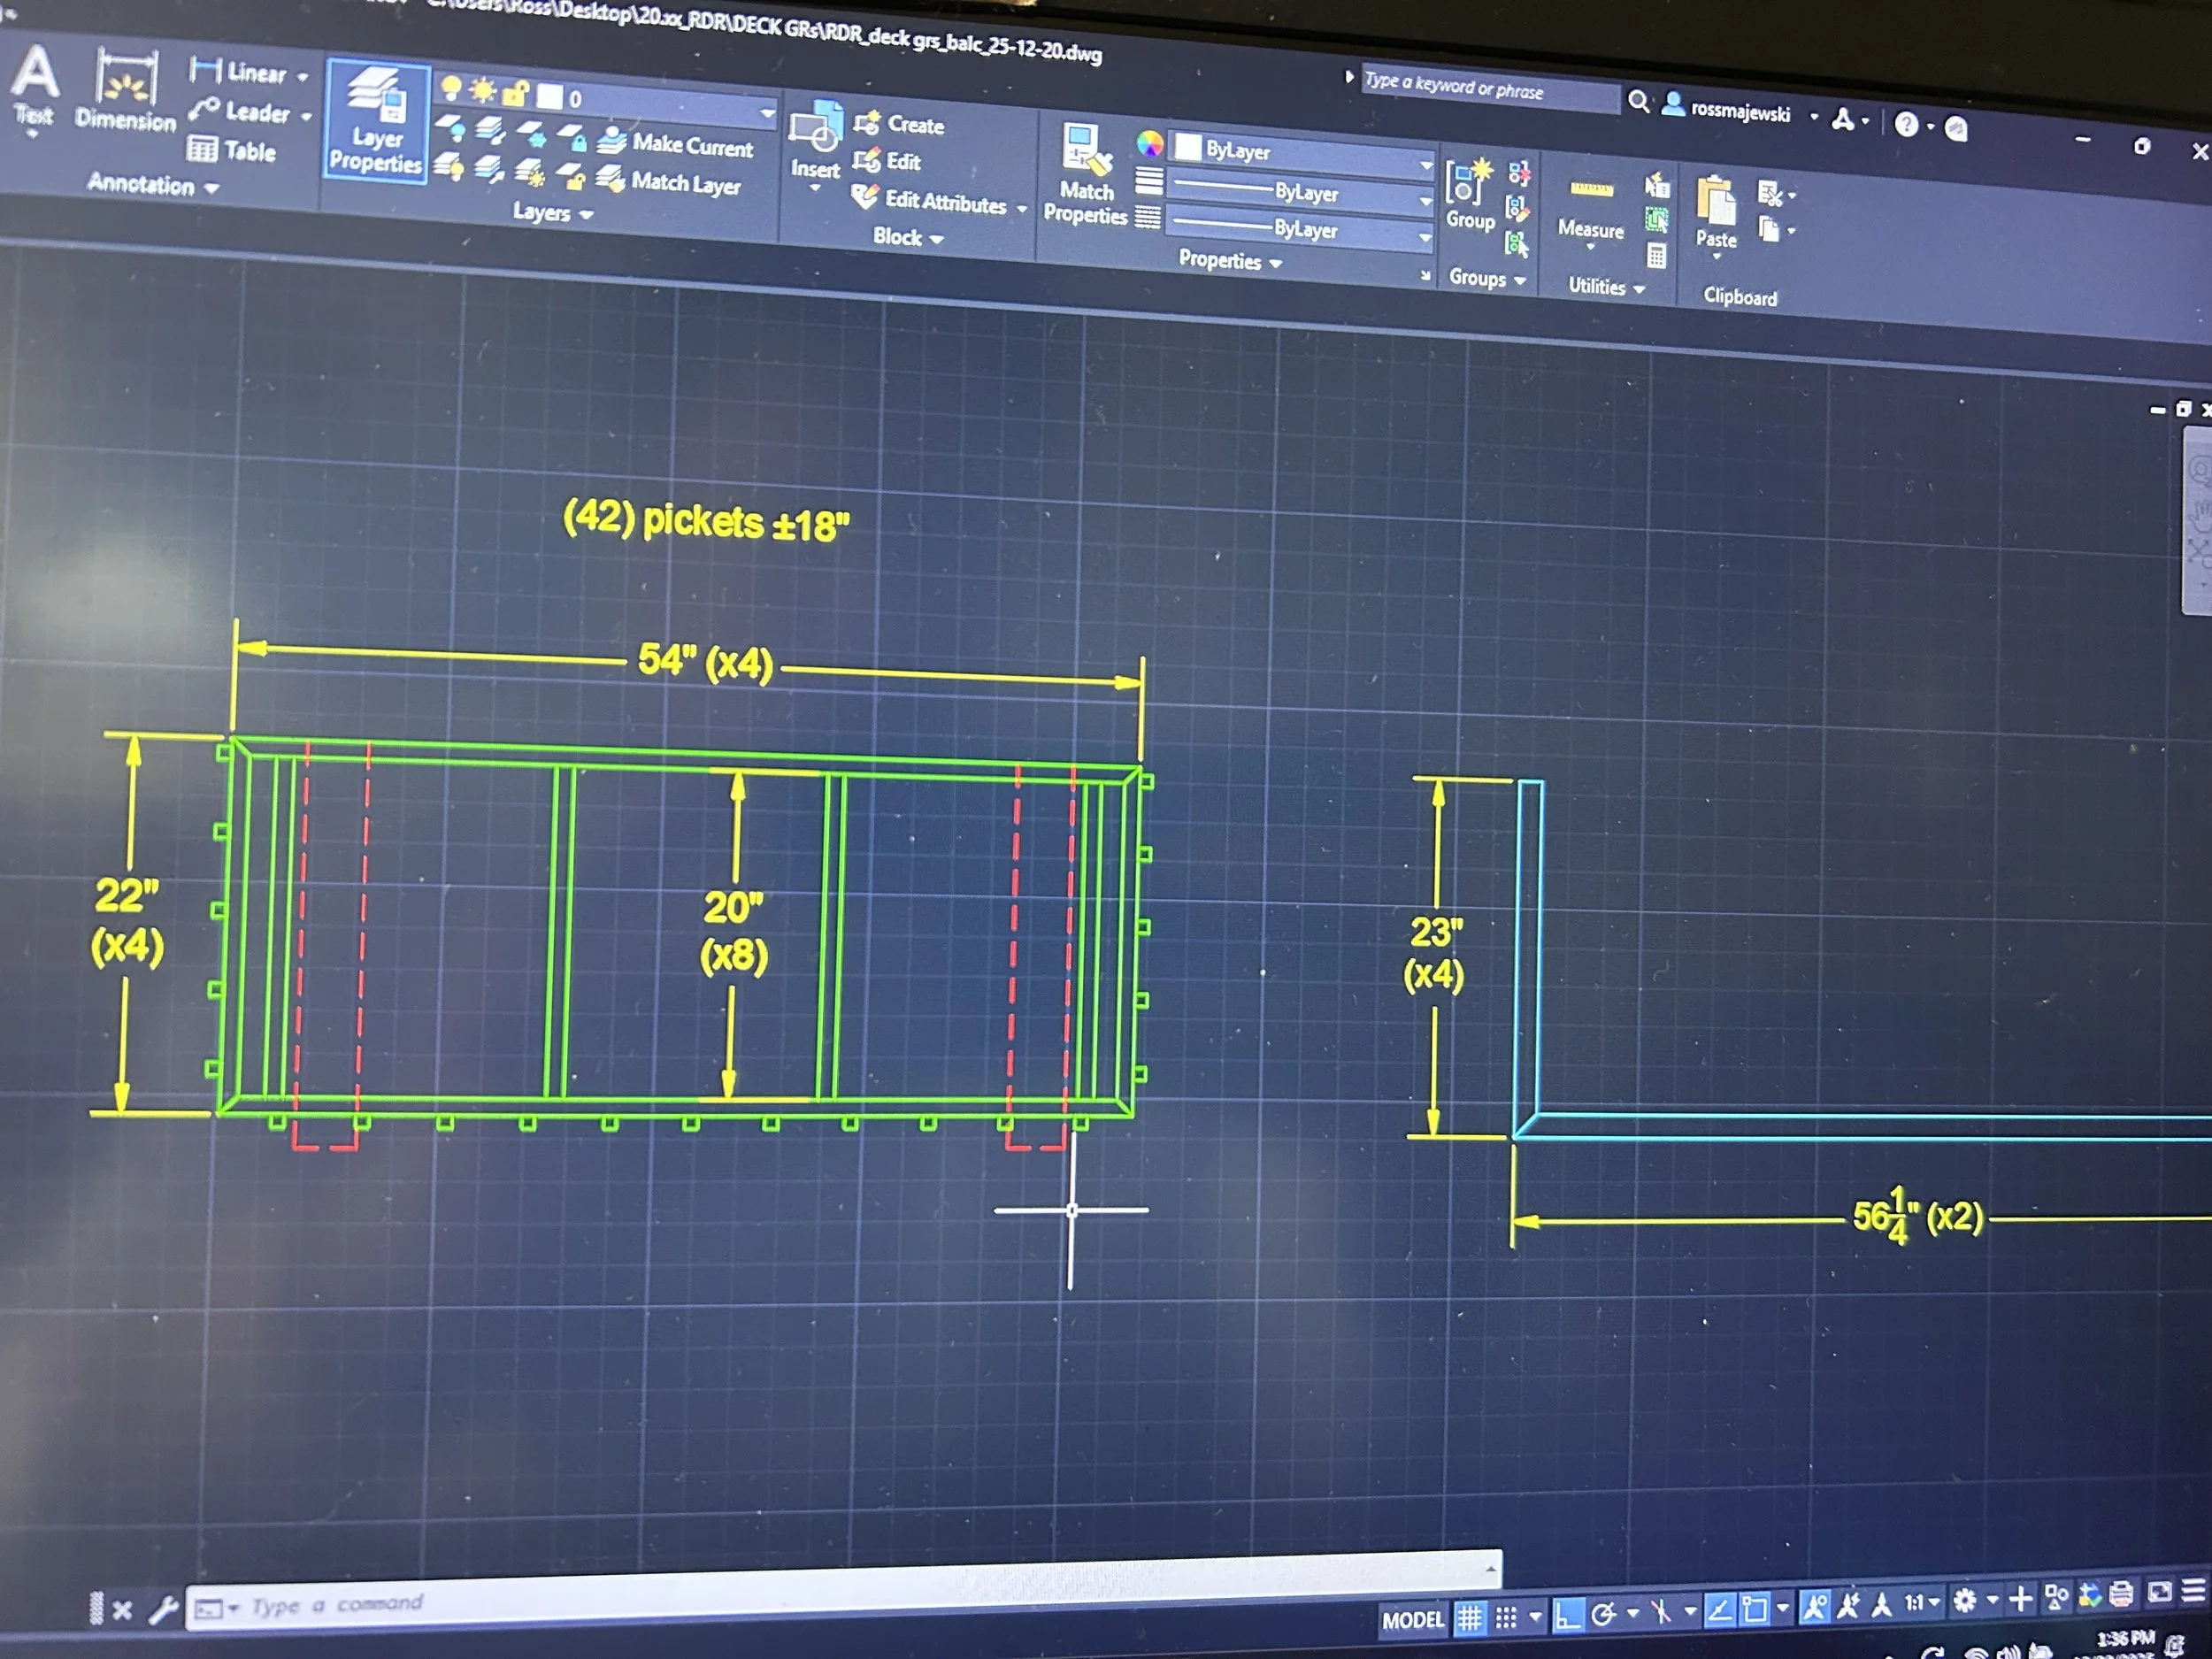Expand the Utilities panel

[1606, 286]
